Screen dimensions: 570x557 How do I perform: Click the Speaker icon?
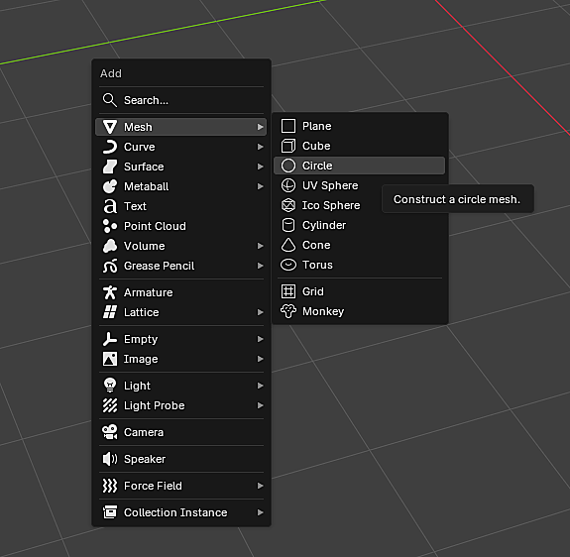110,459
